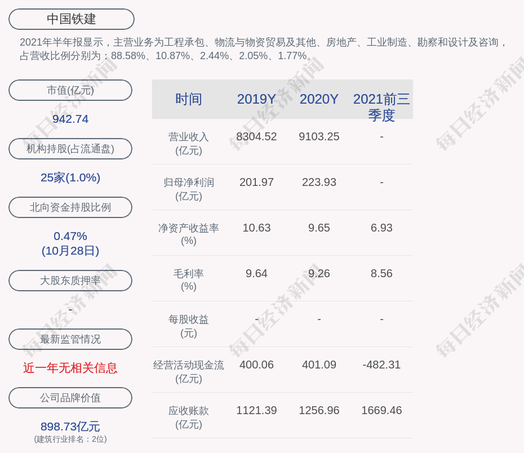Viewport: 524px width, 453px height.
Task: Select market value 942.74
Action: tap(70, 119)
